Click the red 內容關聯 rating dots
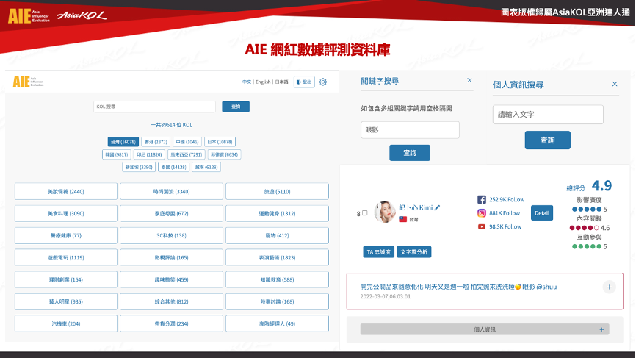This screenshot has height=358, width=636. (584, 228)
